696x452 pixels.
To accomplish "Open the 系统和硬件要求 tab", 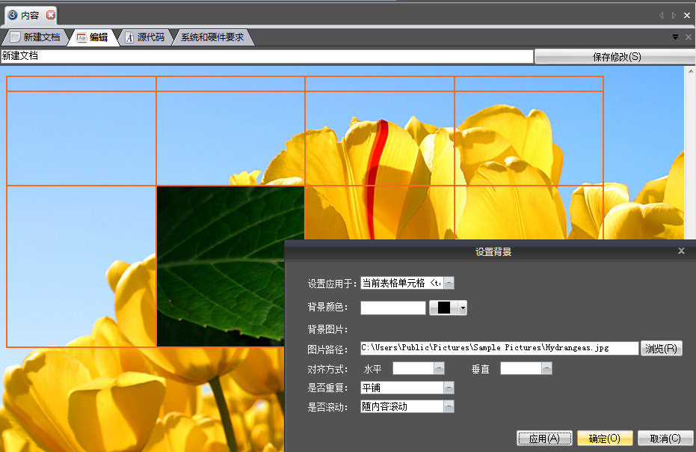I will coord(212,37).
